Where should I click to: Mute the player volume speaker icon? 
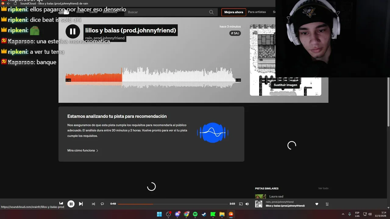247,204
